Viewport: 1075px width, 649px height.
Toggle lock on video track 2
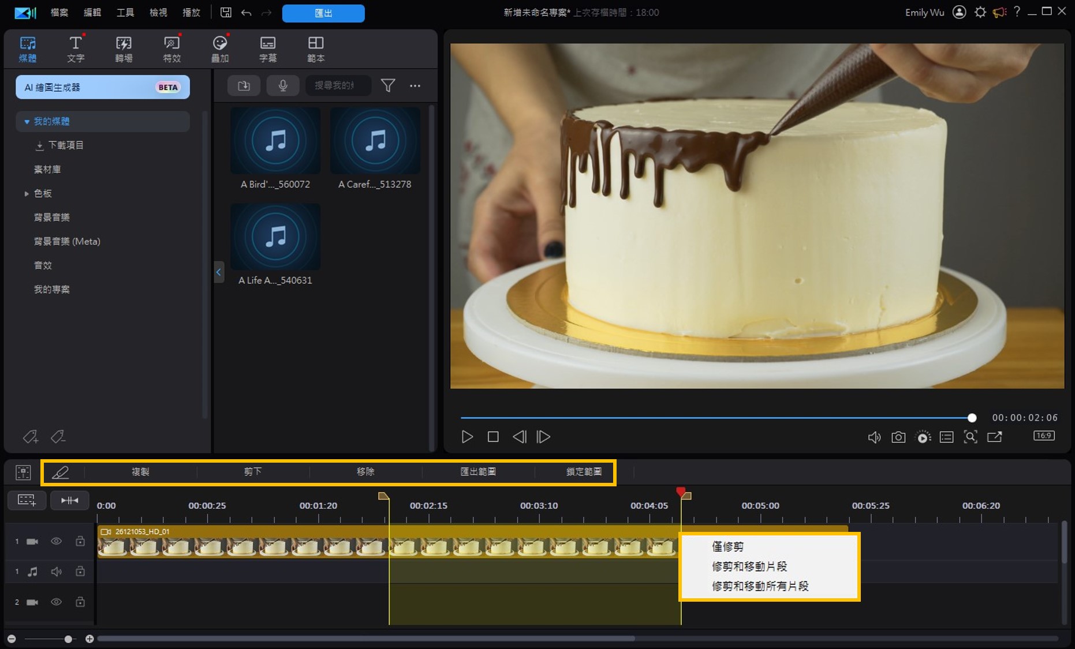(80, 602)
